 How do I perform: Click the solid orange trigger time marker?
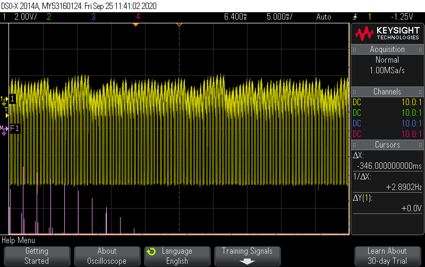(x=135, y=24)
